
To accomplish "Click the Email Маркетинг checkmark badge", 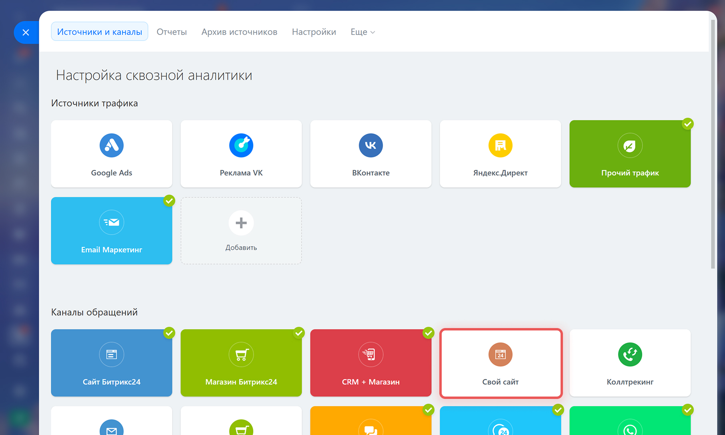I will (x=169, y=201).
